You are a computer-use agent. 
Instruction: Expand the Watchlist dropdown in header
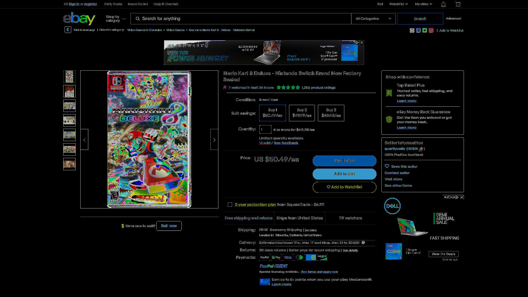point(398,4)
